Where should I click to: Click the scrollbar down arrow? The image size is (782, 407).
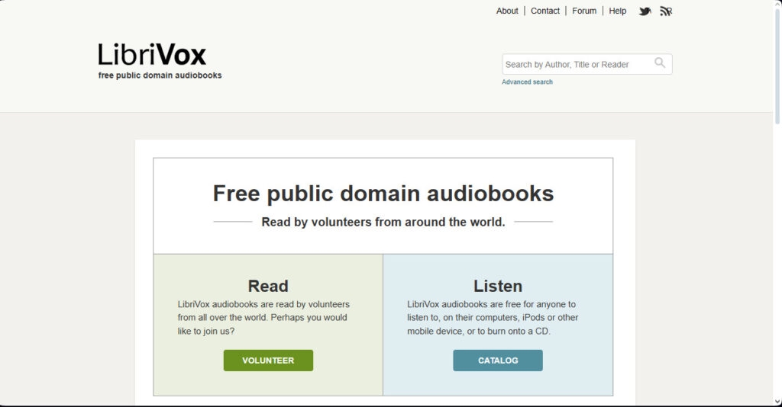click(777, 402)
